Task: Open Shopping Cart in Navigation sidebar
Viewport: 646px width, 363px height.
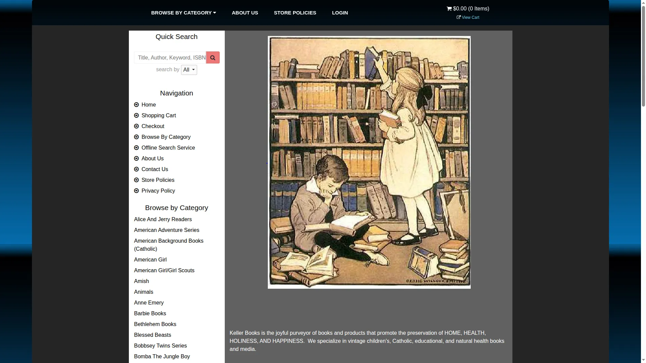Action: click(159, 116)
